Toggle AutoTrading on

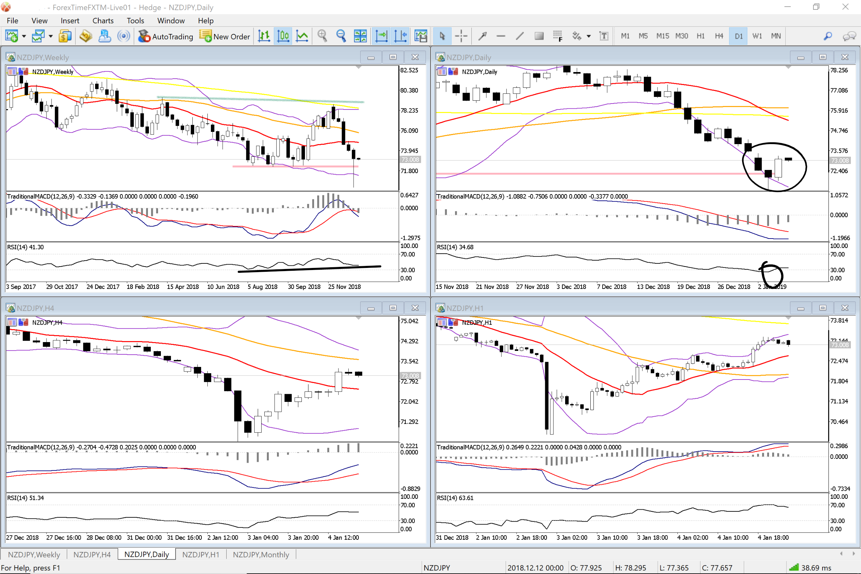point(166,36)
